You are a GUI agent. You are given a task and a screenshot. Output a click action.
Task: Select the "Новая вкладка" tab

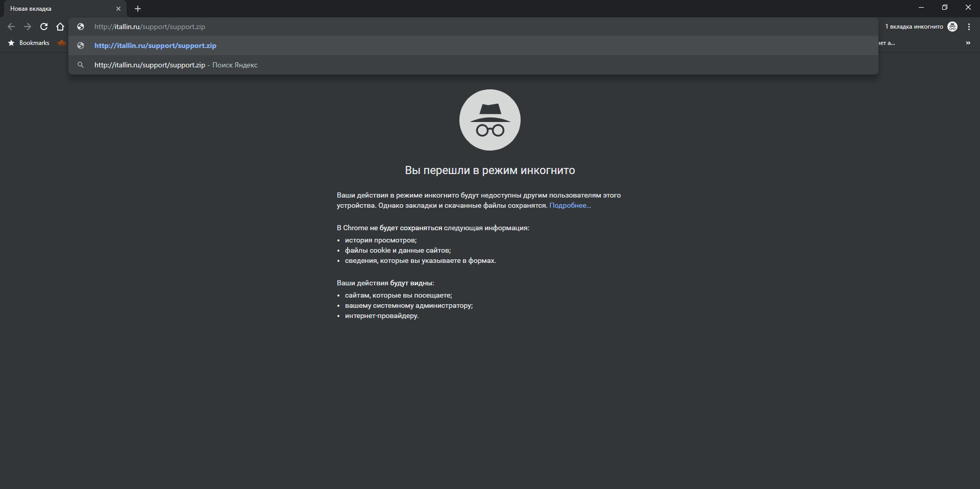pyautogui.click(x=56, y=9)
